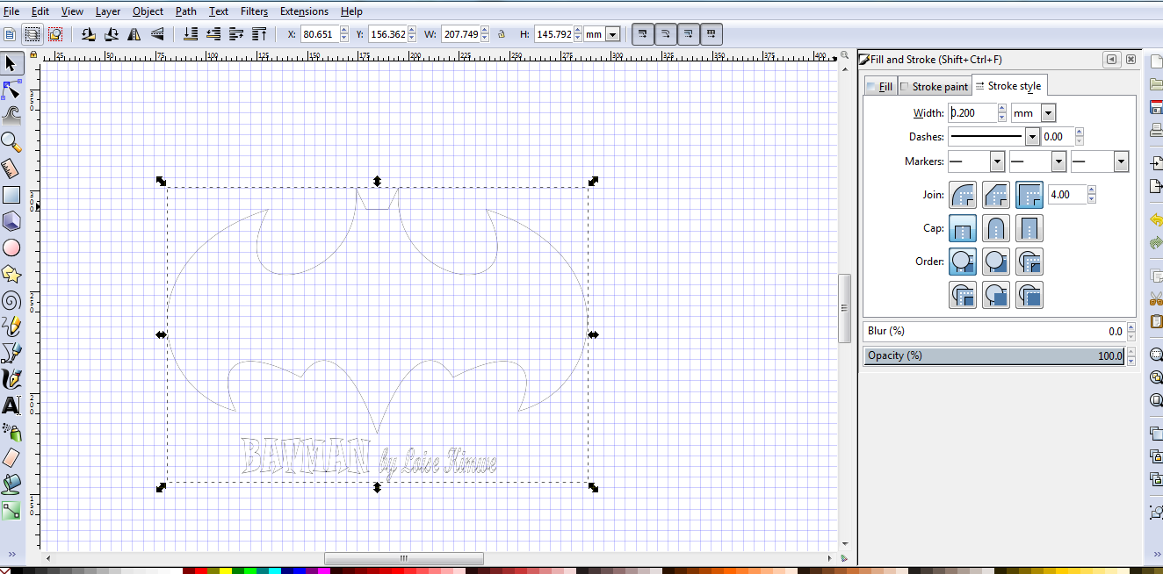Pick the Spray objects tool
Image resolution: width=1163 pixels, height=574 pixels.
11,431
